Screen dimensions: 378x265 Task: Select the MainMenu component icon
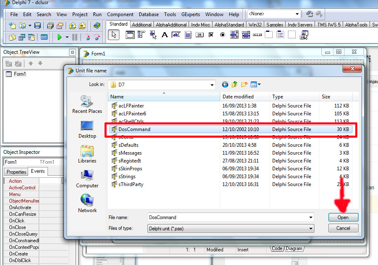[x=142, y=35]
